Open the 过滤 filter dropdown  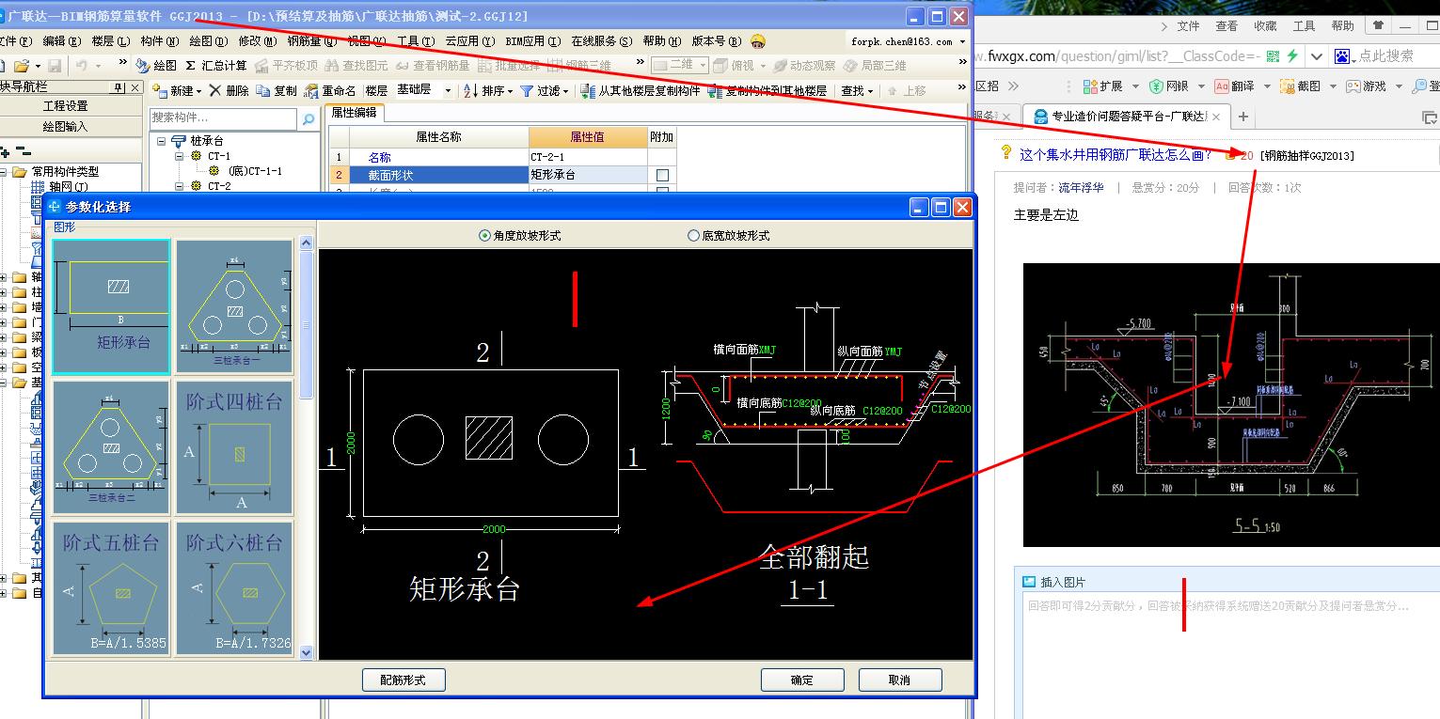pos(567,91)
